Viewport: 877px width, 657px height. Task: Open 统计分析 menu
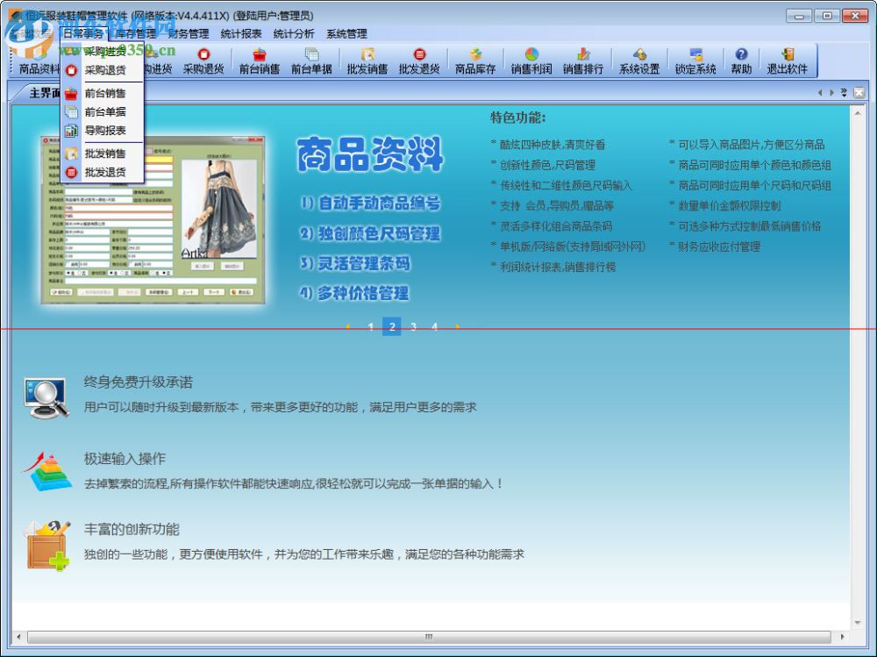294,33
